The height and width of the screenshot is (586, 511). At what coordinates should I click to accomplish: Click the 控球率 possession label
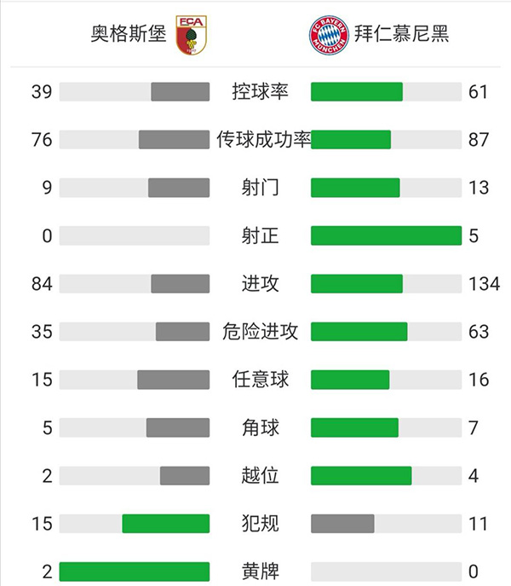[260, 92]
